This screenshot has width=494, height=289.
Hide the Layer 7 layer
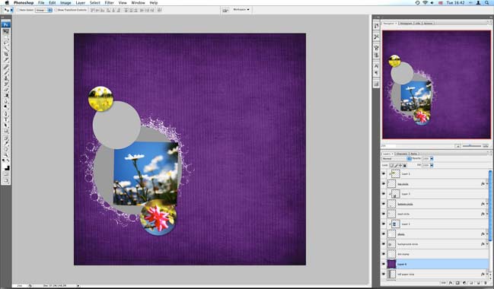[x=384, y=194]
